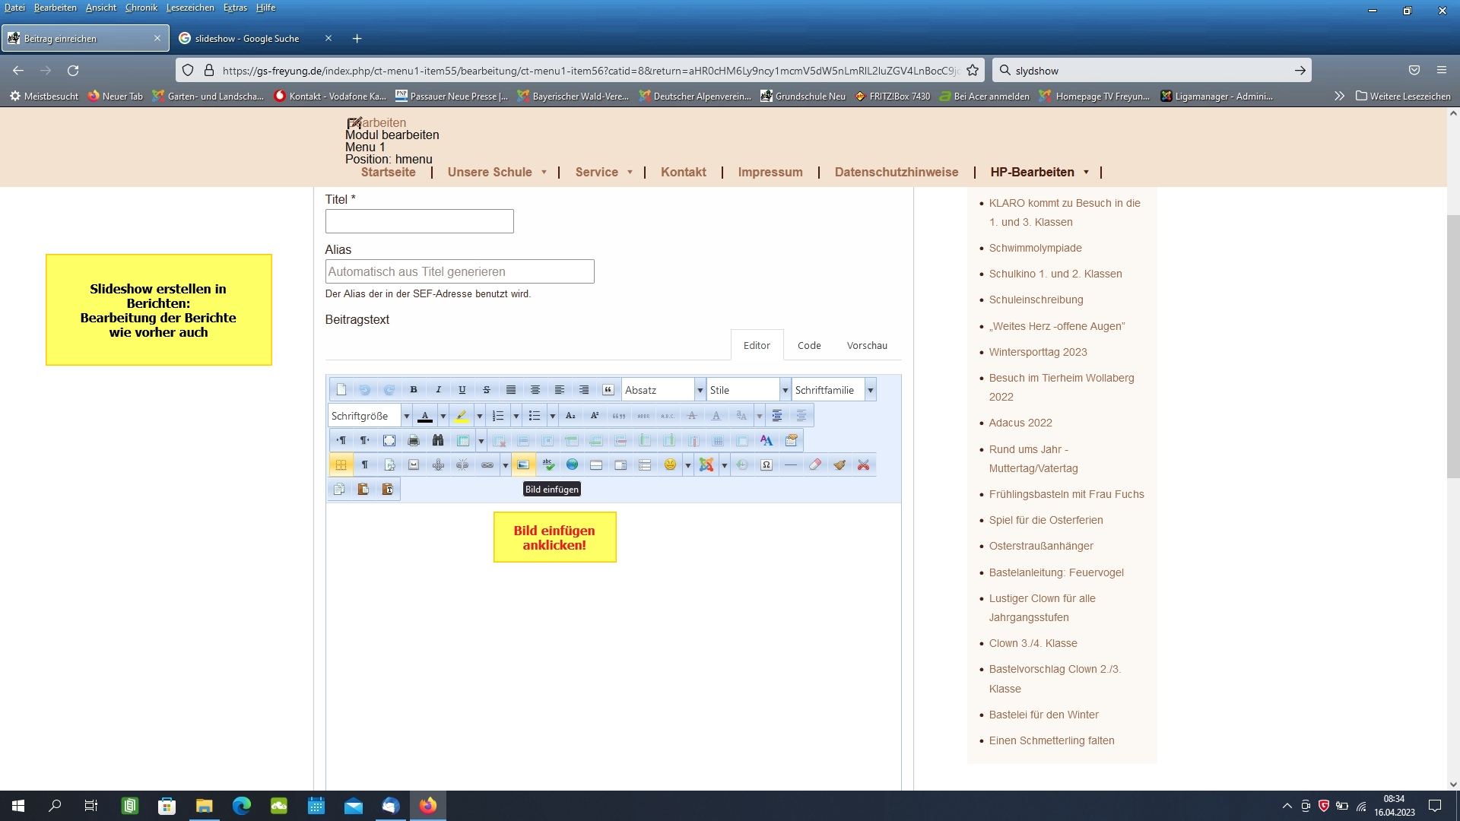Viewport: 1460px width, 821px height.
Task: Open the Schwimmolympiade article link
Action: [x=1035, y=248]
